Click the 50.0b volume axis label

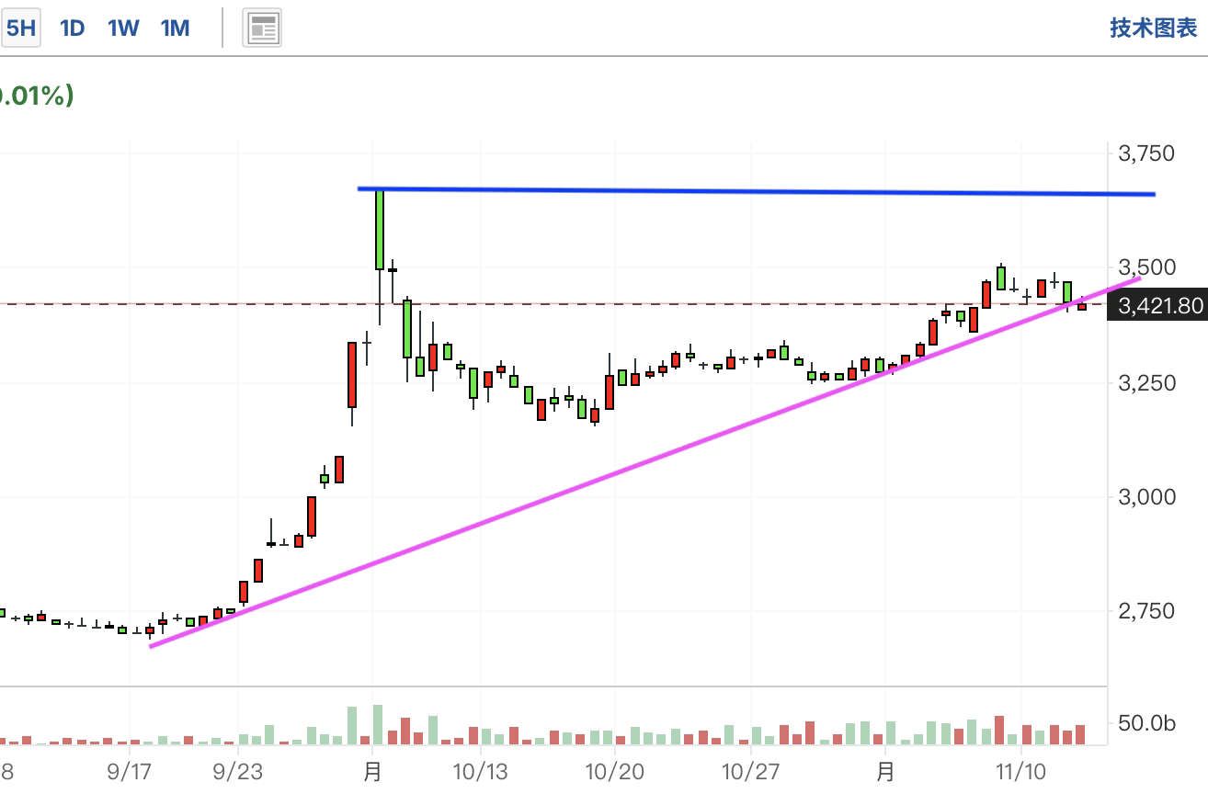pyautogui.click(x=1146, y=724)
